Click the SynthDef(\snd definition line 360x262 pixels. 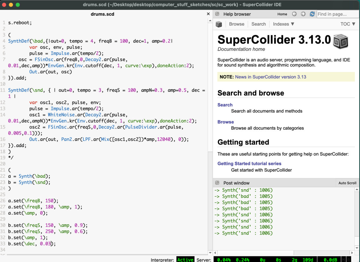point(106,93)
